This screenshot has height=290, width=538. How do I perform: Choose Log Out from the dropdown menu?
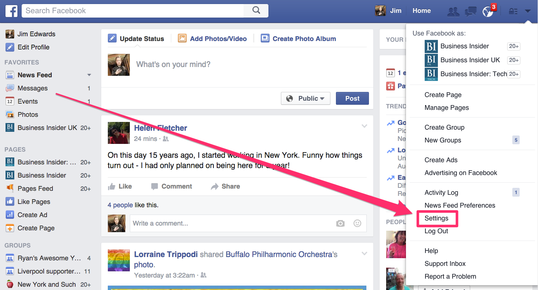[x=436, y=231]
